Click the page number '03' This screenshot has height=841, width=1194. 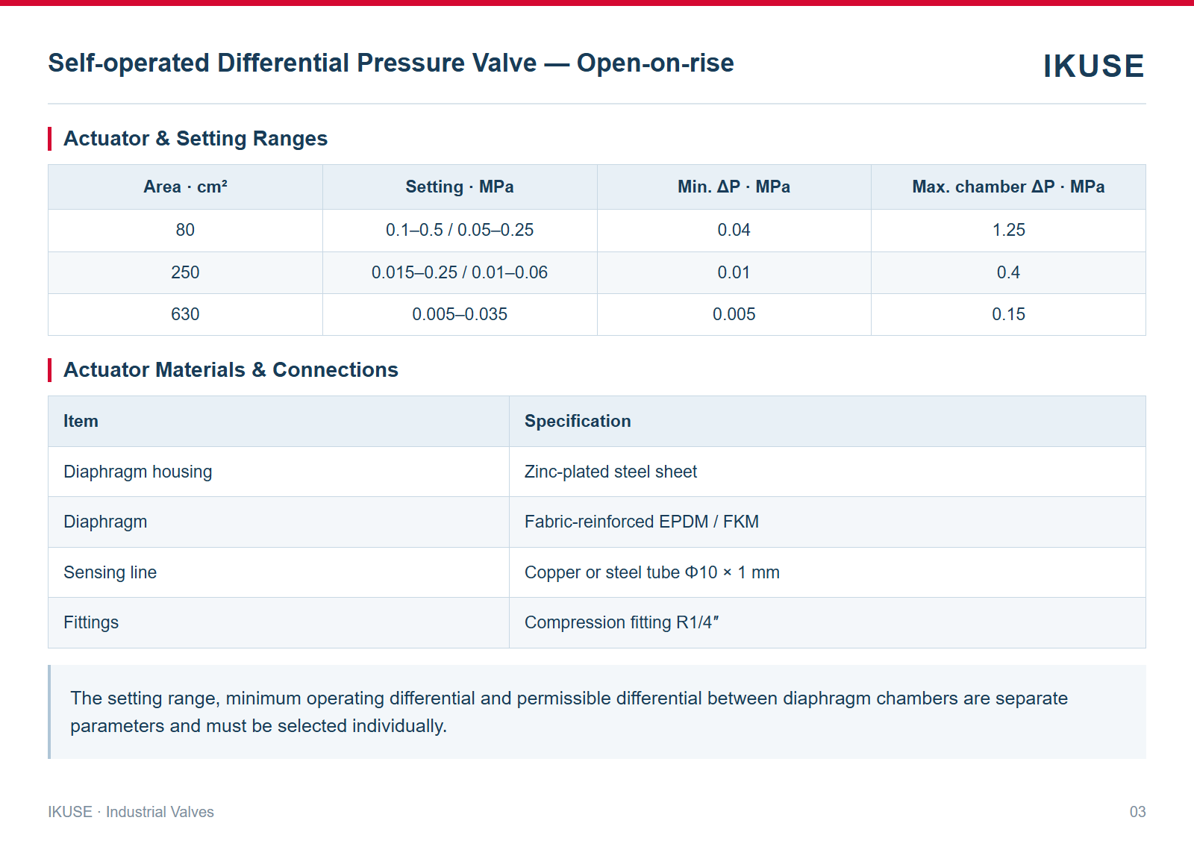(x=1137, y=812)
